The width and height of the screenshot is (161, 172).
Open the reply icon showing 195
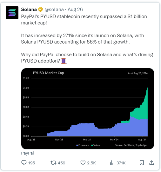pos(24,162)
